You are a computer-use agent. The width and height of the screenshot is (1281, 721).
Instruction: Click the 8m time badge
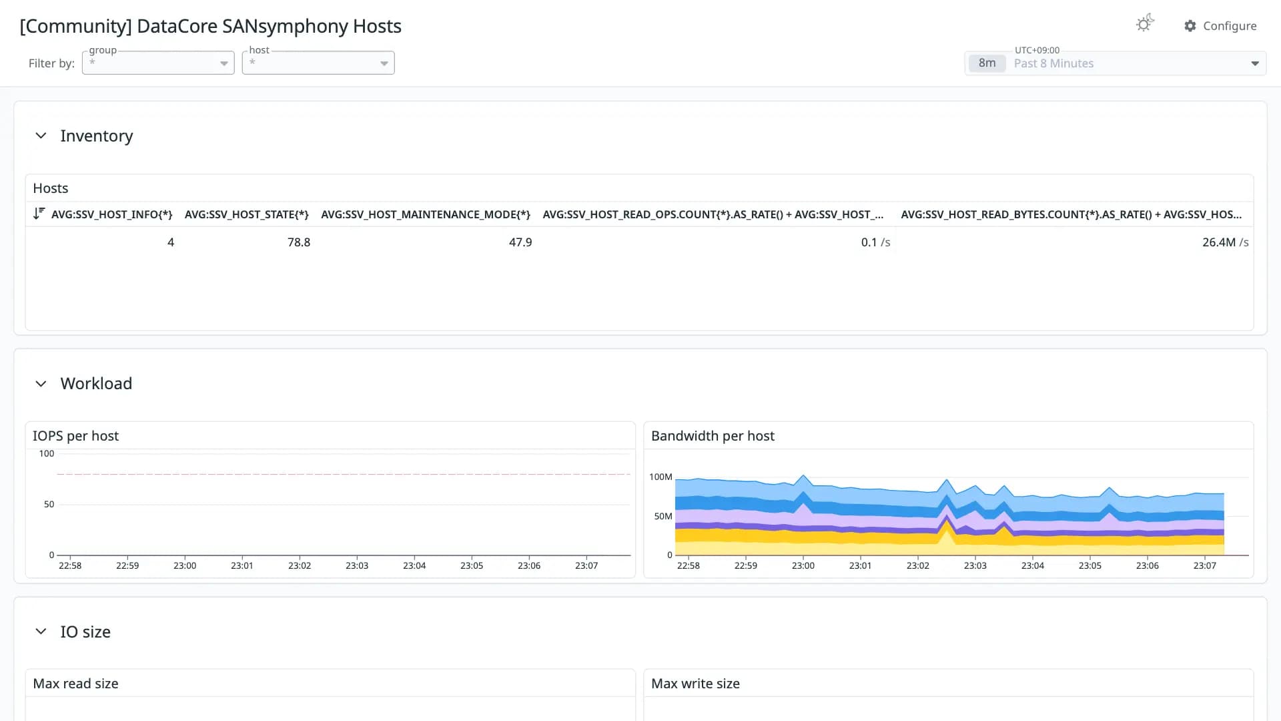987,63
